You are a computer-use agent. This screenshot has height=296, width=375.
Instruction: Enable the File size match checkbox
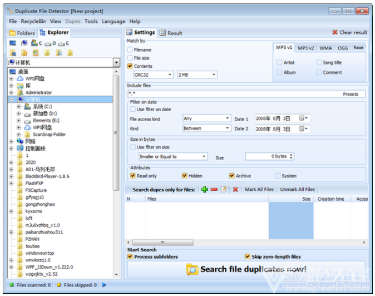coord(130,58)
